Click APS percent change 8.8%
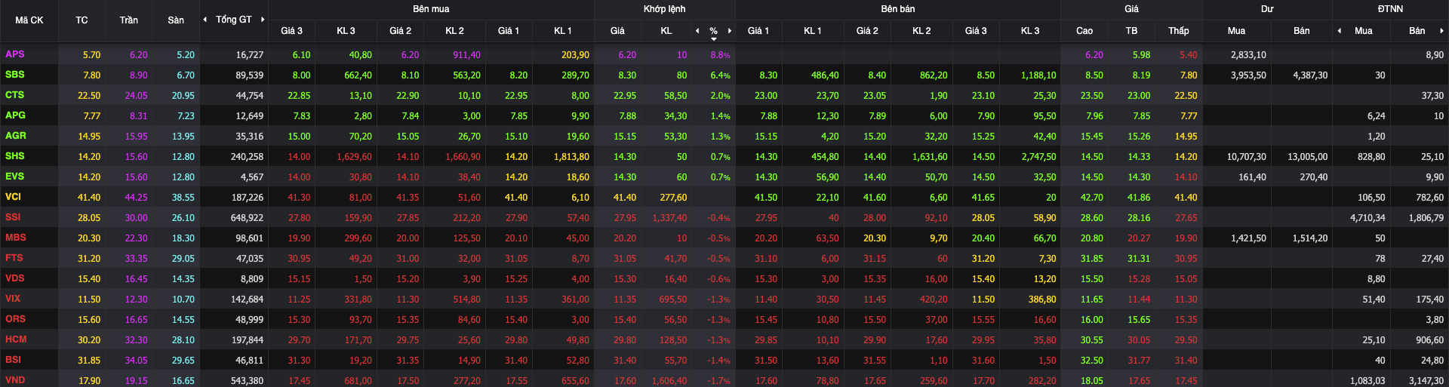1449x387 pixels. point(720,55)
